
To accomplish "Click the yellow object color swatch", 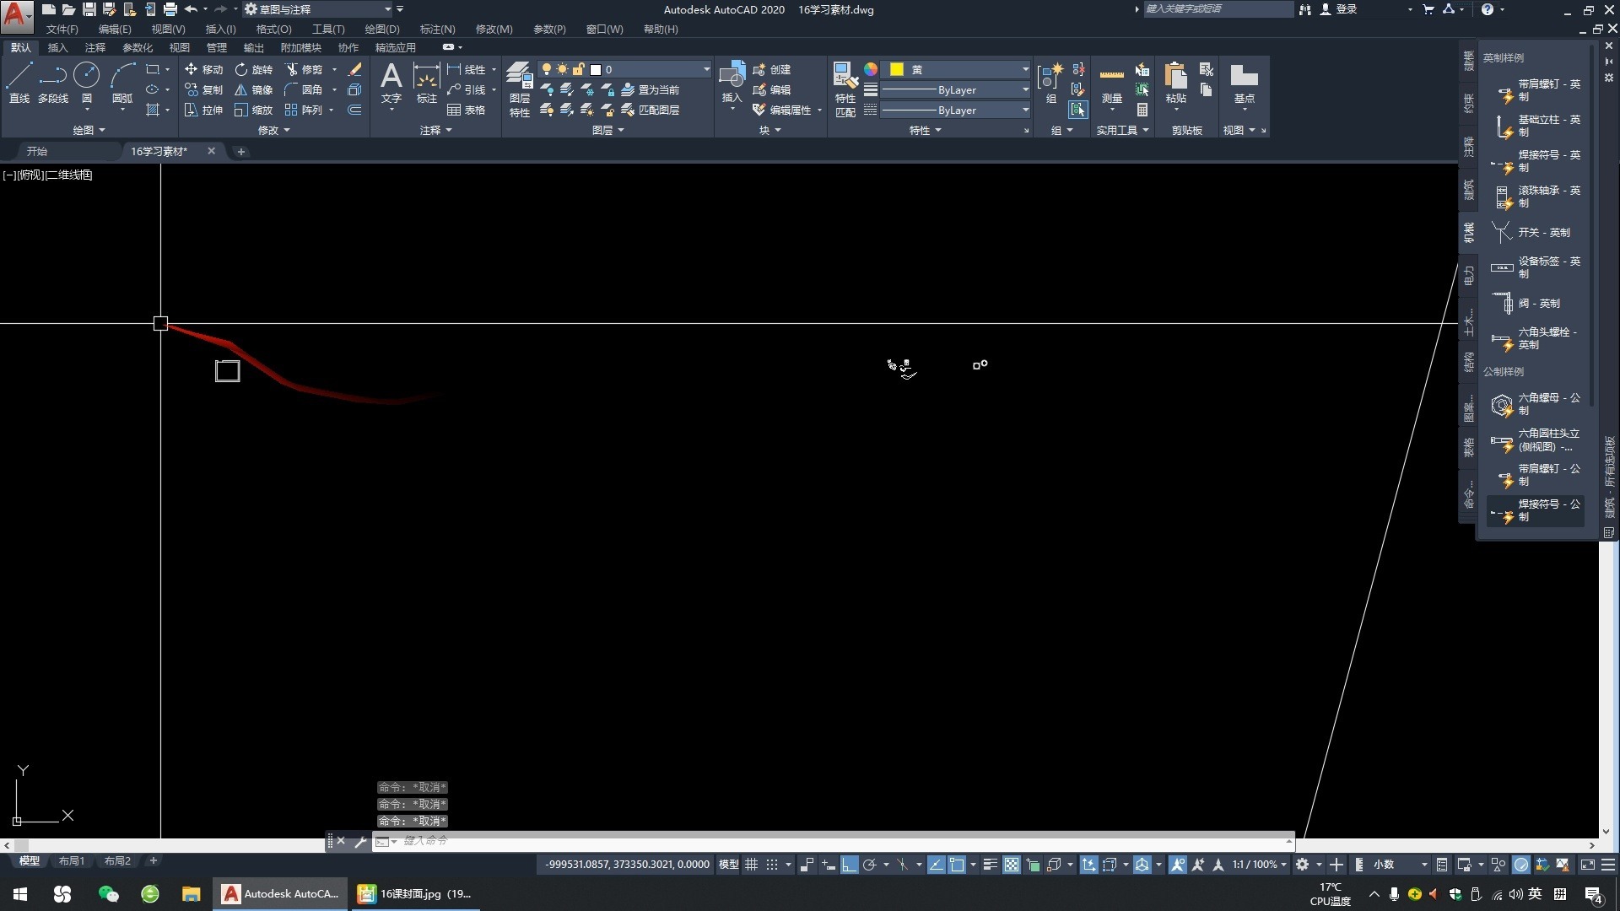I will (x=897, y=69).
